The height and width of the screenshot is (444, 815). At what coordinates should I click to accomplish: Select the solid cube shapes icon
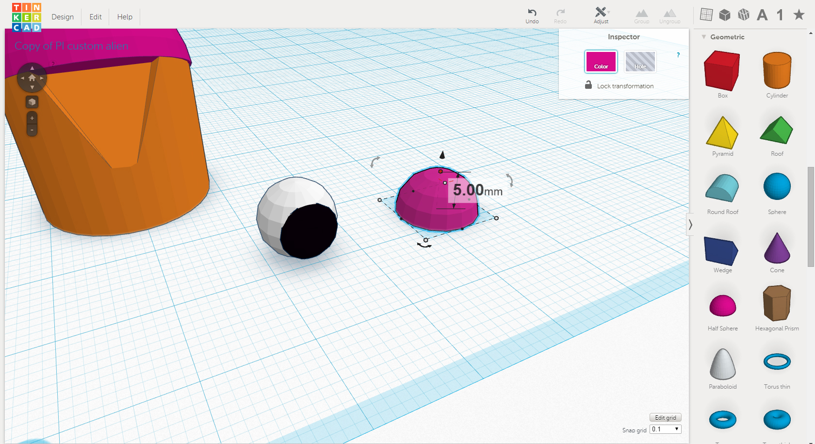tap(725, 15)
